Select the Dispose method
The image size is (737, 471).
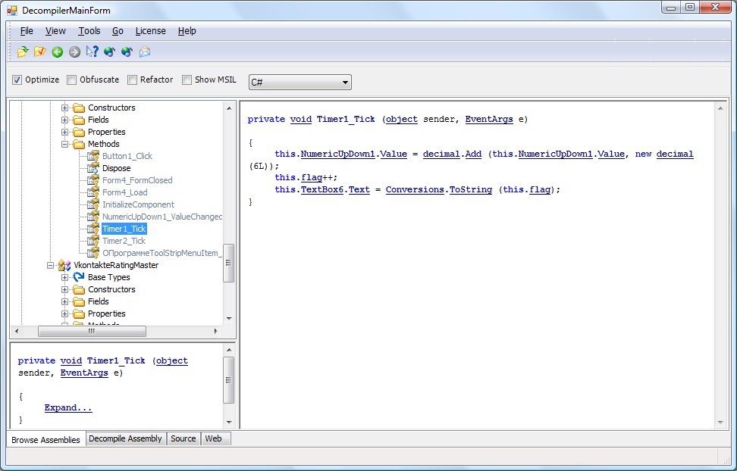point(117,168)
